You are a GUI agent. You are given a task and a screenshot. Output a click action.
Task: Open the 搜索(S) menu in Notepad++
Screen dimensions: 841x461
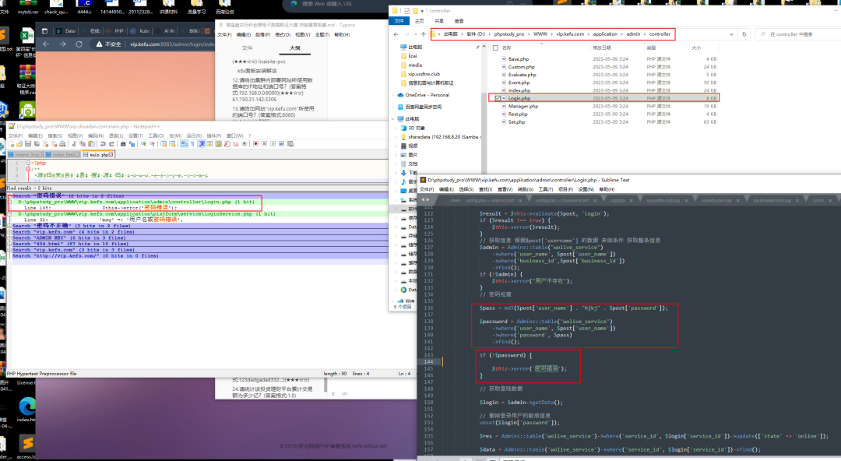pyautogui.click(x=55, y=135)
